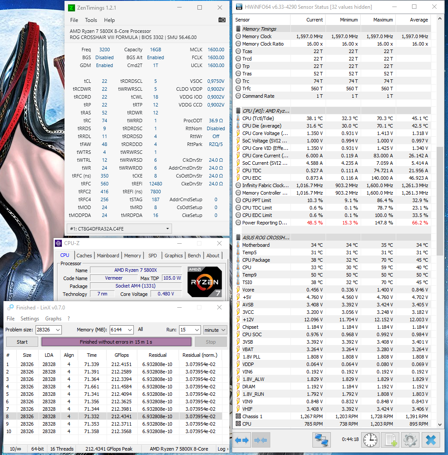The width and height of the screenshot is (448, 455).
Task: Click the Memory Clock sensor circle icon
Action: (238, 36)
